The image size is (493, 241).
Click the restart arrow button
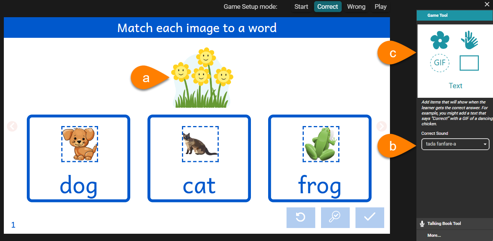tap(301, 218)
